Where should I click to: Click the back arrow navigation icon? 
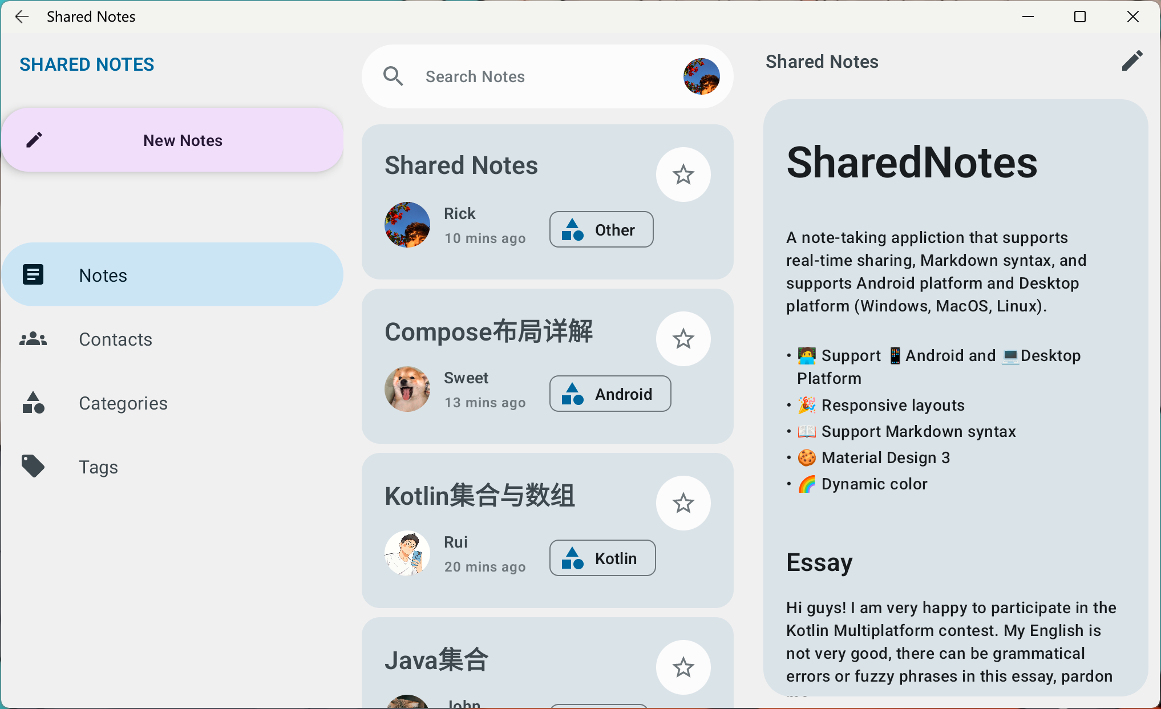click(23, 16)
